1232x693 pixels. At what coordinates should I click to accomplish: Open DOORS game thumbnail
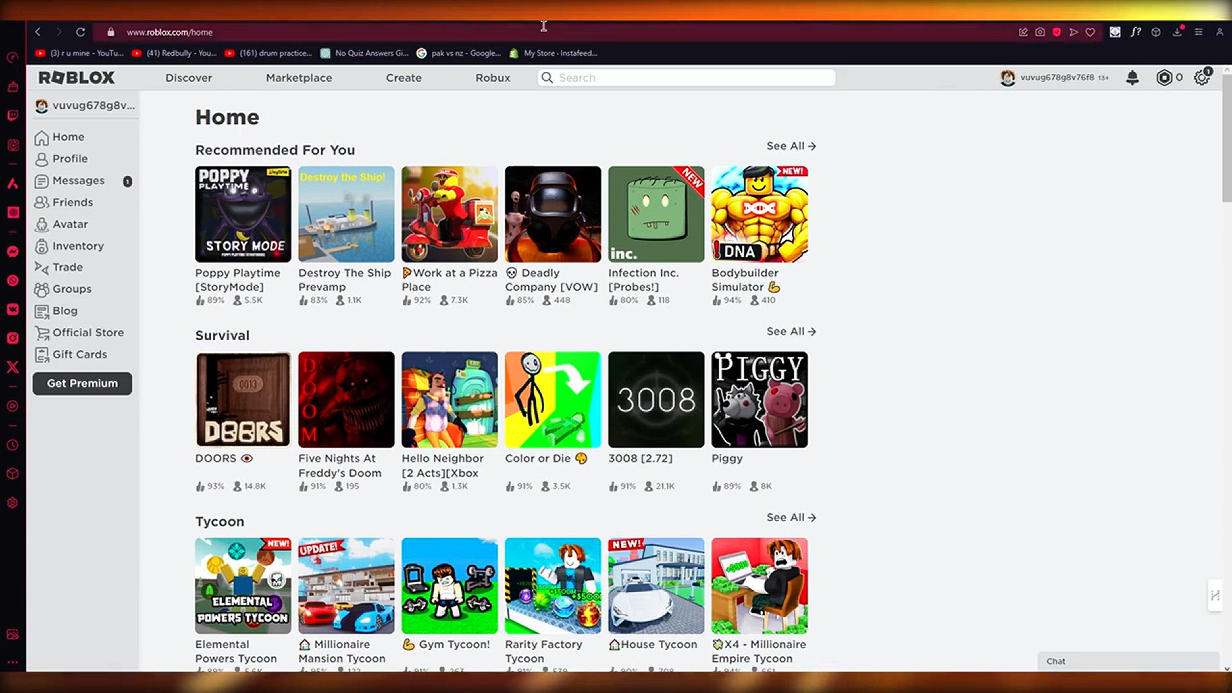(x=243, y=399)
